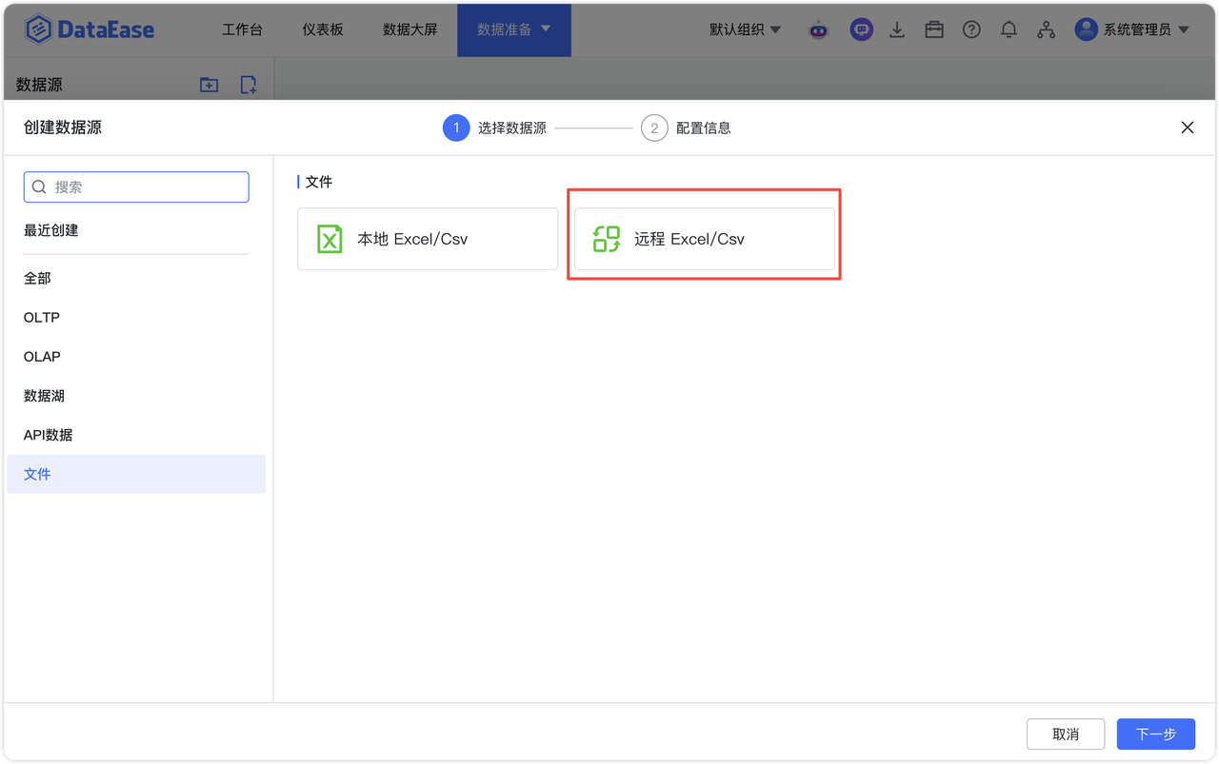Open the 工作台 menu

click(x=242, y=29)
